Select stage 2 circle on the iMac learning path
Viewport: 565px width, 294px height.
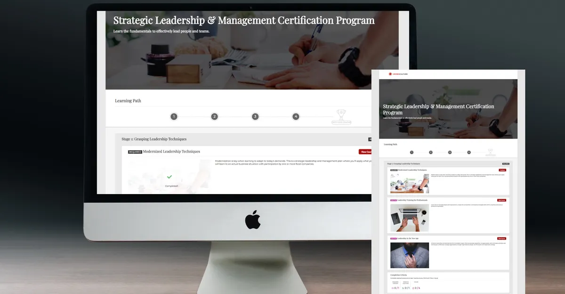click(214, 116)
